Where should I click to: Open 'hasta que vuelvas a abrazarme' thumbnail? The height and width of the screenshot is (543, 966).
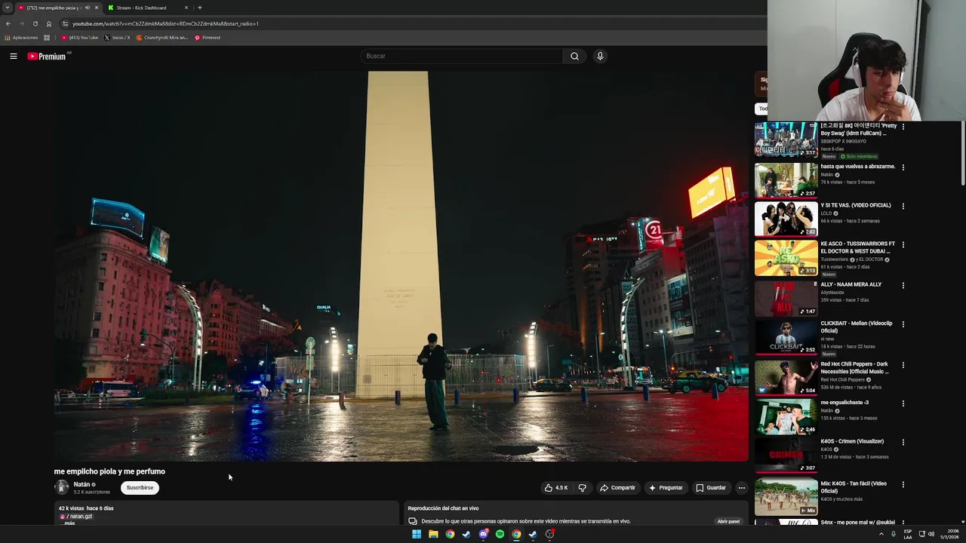(786, 180)
